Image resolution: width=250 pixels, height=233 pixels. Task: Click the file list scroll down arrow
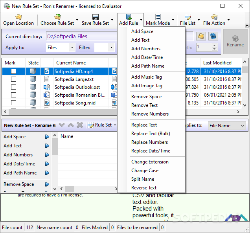(x=245, y=105)
